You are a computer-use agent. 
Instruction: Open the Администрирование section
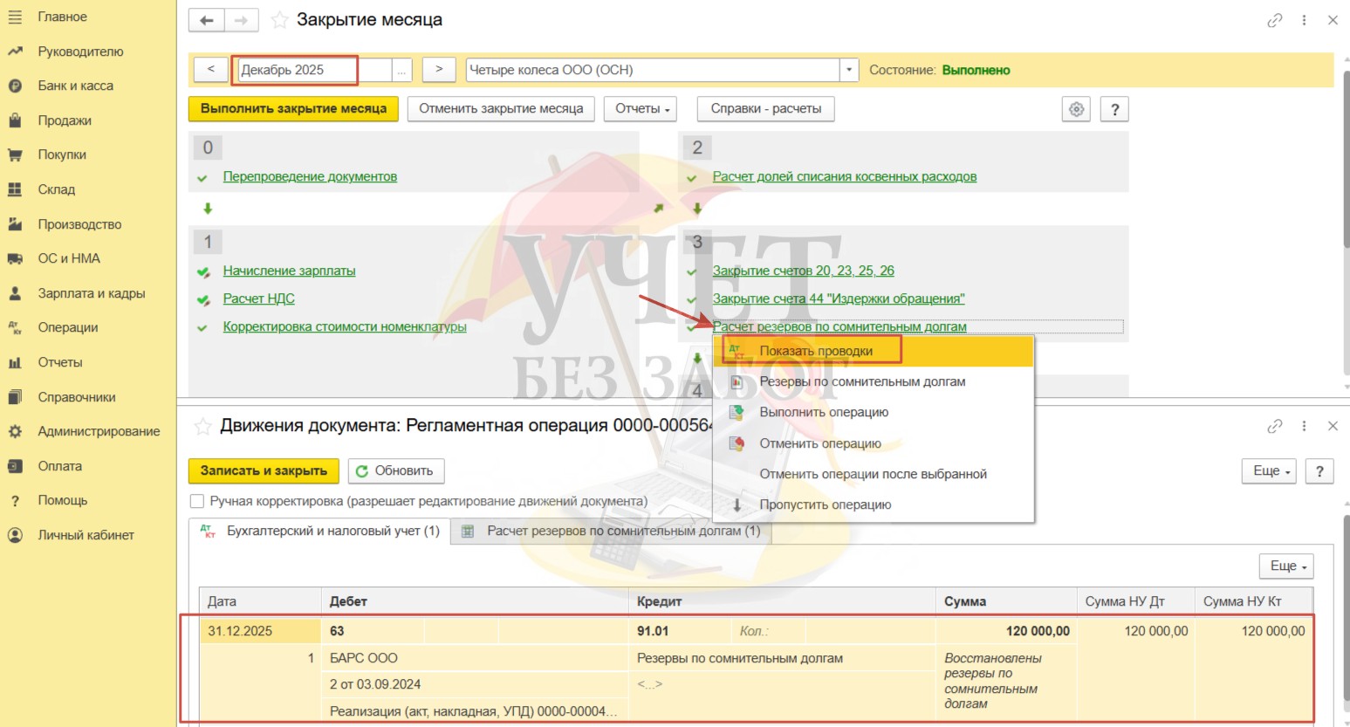(99, 431)
